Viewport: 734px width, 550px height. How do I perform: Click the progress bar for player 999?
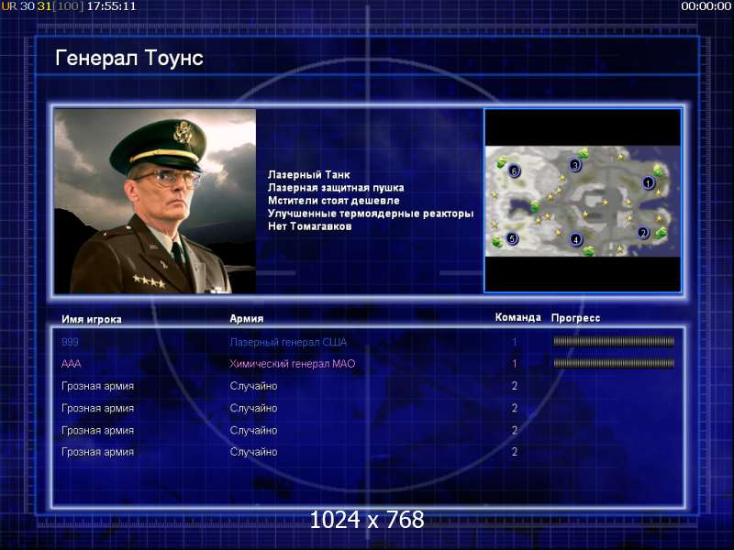coord(614,341)
